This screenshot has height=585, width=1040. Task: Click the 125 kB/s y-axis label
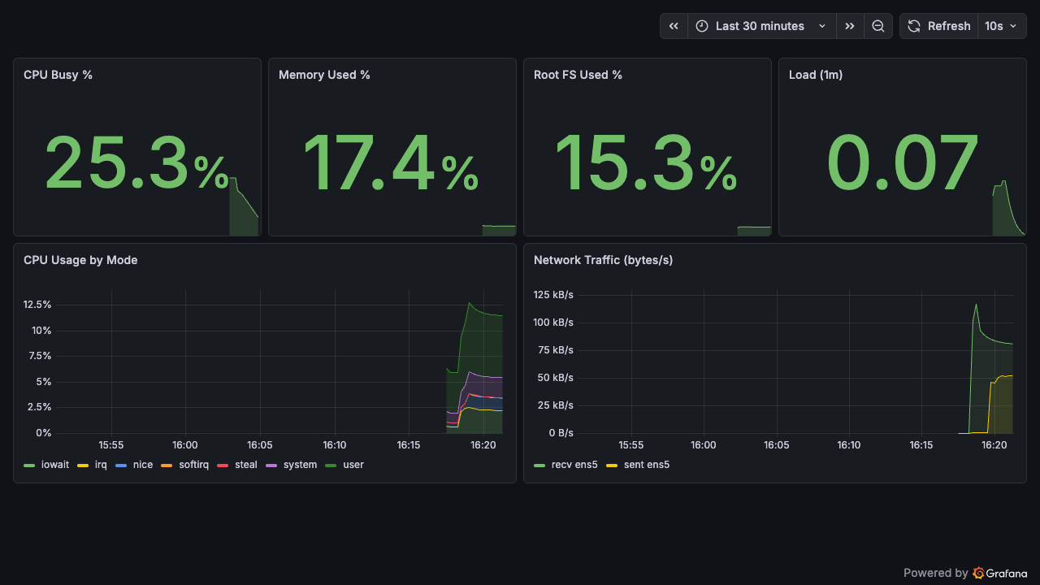(x=553, y=294)
